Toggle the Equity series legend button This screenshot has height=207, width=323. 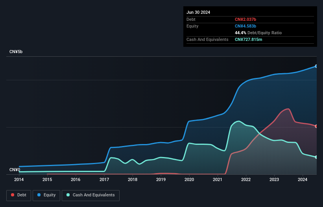click(46, 195)
